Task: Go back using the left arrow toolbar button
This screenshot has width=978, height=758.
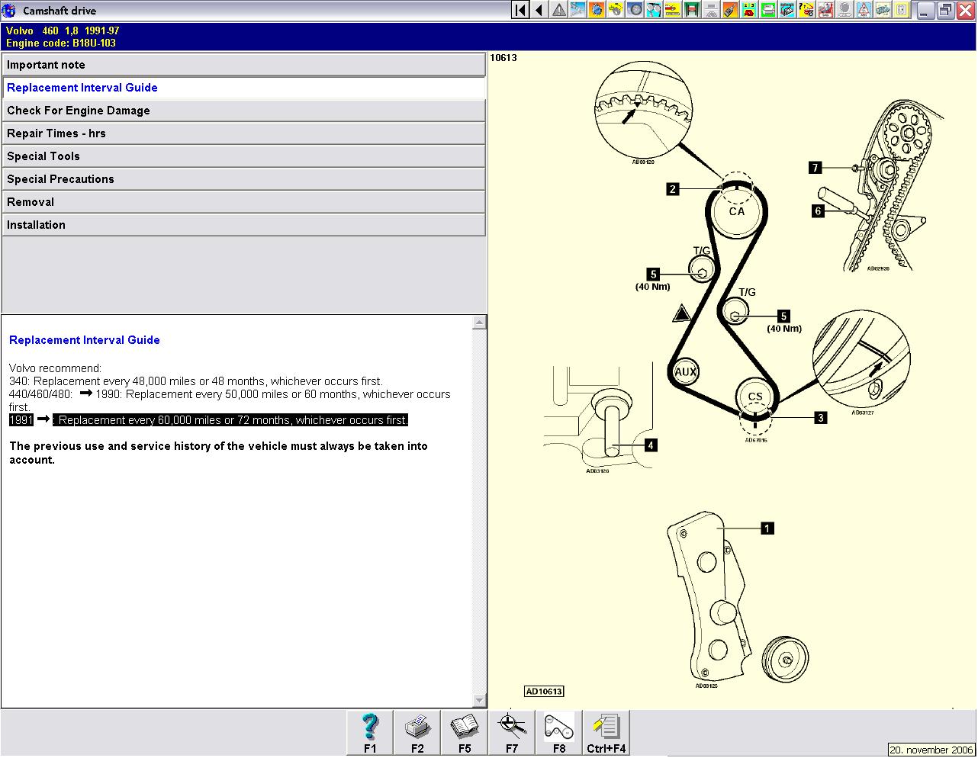Action: point(539,10)
